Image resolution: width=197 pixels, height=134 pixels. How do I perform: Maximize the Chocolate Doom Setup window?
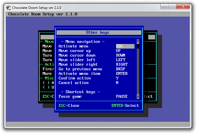[x=173, y=6]
